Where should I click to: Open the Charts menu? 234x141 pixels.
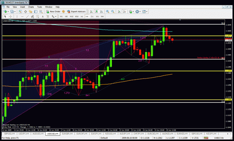(31, 7)
